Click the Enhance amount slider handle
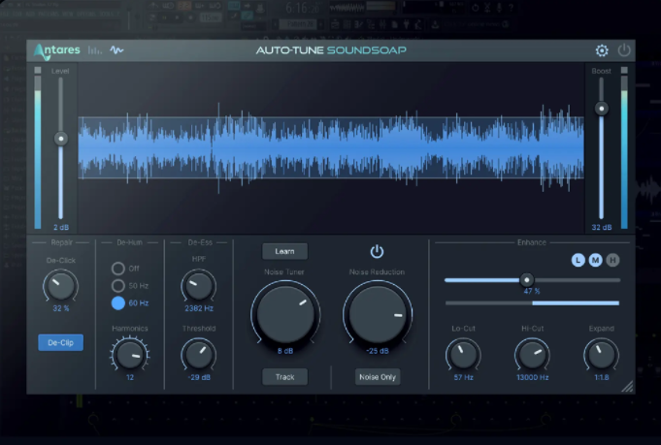The width and height of the screenshot is (661, 445). coord(527,279)
